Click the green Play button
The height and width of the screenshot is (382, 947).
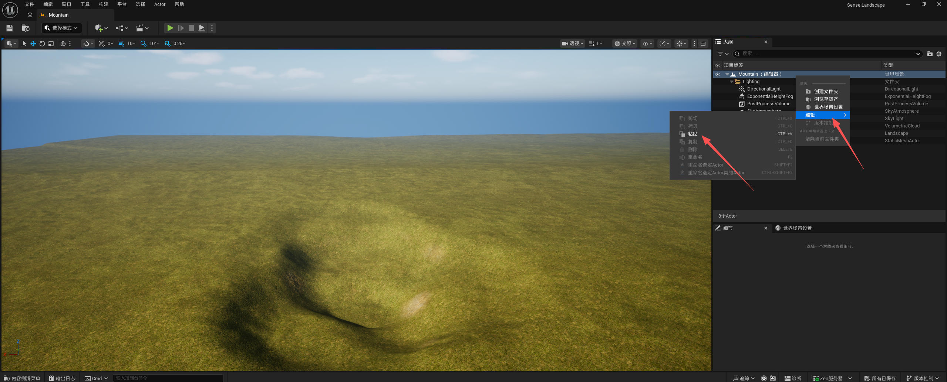coord(170,28)
